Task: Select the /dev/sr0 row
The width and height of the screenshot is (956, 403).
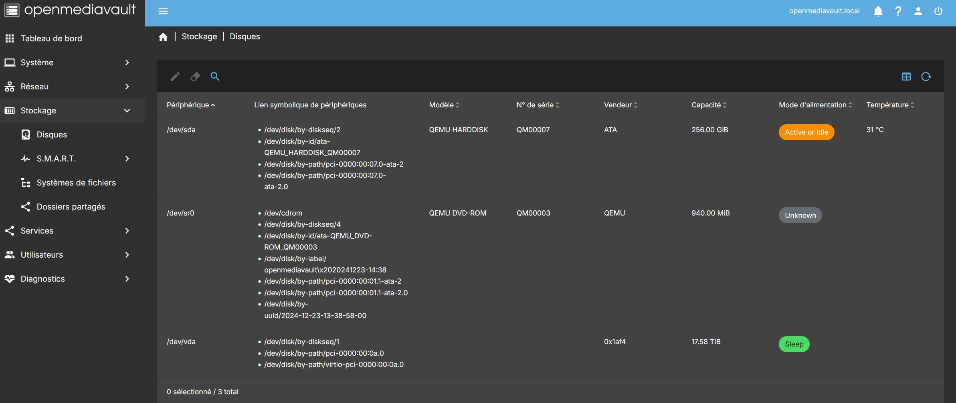Action: 550,264
